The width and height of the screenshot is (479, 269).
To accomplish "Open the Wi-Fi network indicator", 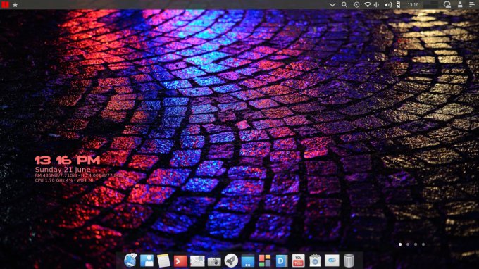I will tap(368, 5).
